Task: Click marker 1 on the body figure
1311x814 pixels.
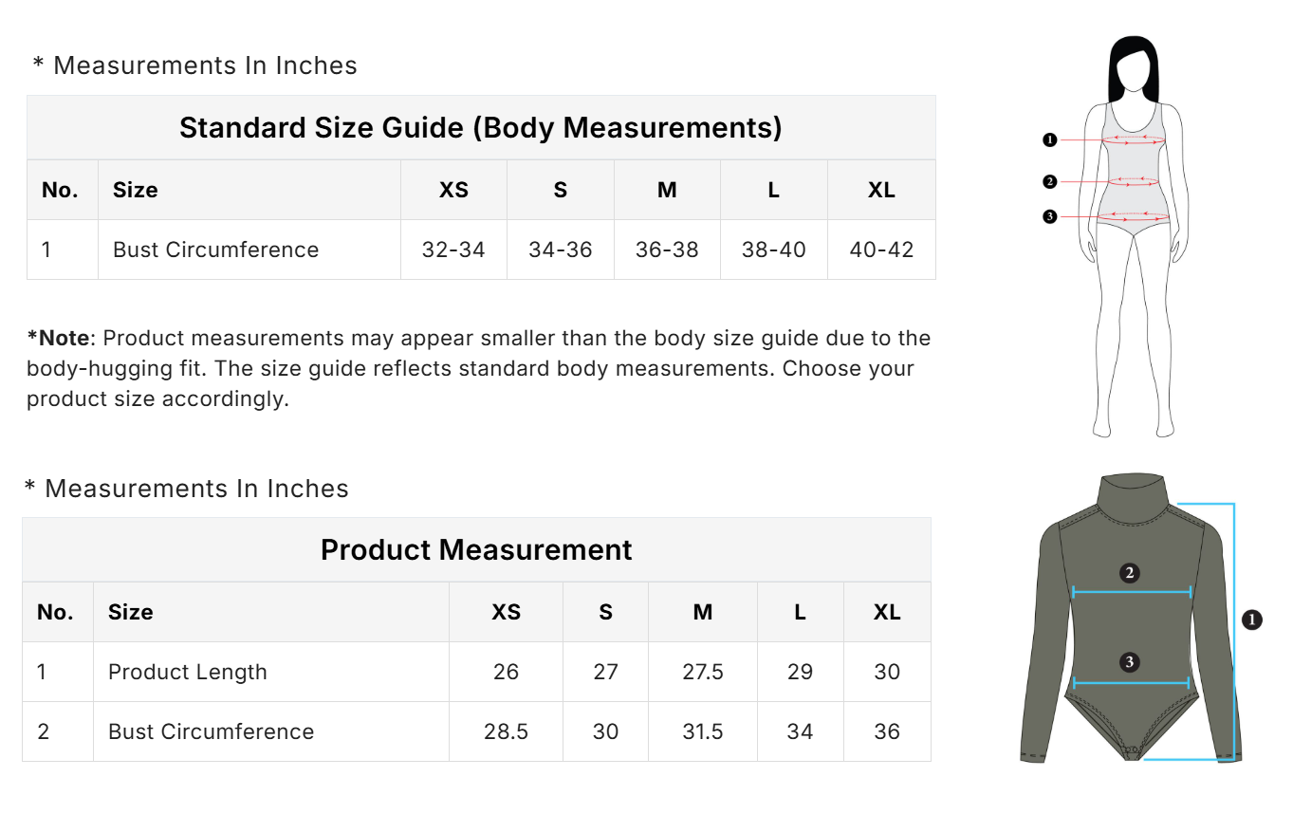Action: tap(1049, 140)
